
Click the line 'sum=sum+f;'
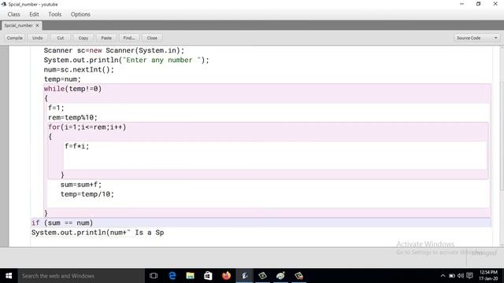click(81, 185)
